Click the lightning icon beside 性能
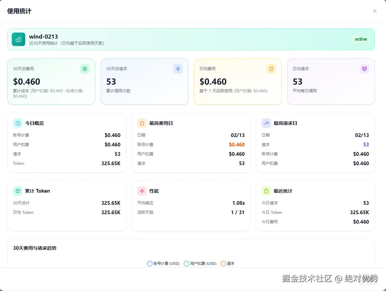Image resolution: width=386 pixels, height=291 pixels. tap(142, 191)
